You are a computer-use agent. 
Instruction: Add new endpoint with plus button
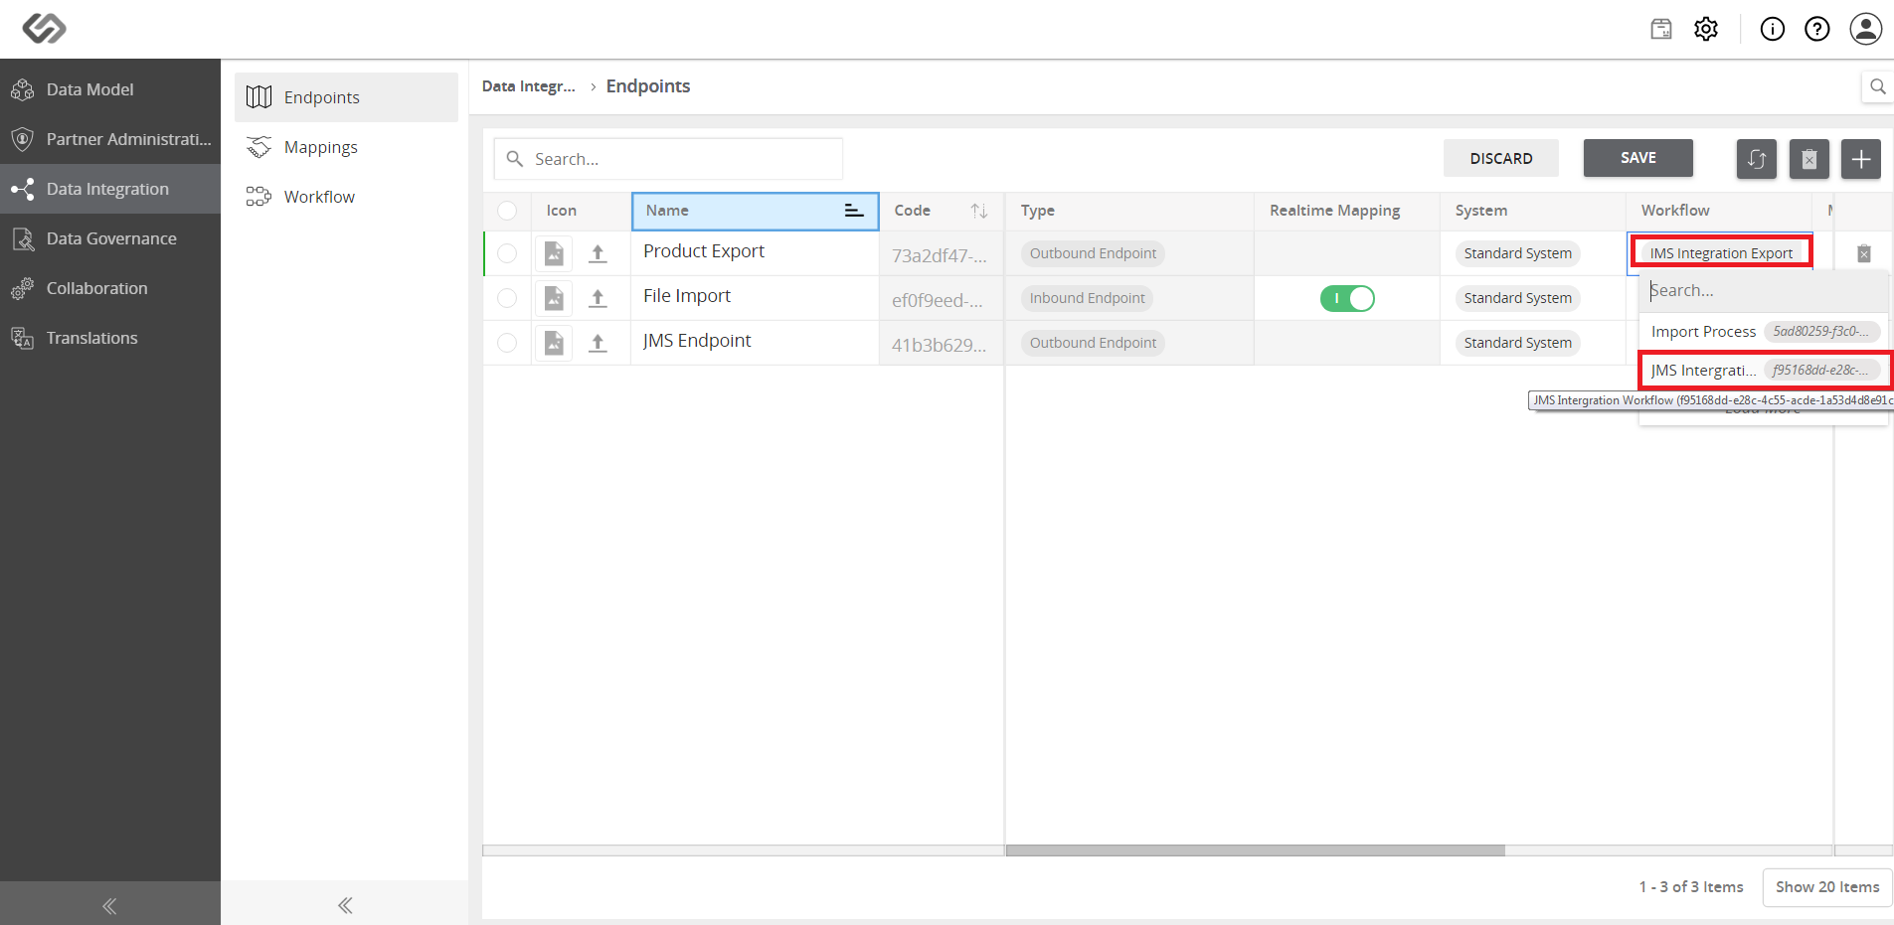click(1861, 159)
